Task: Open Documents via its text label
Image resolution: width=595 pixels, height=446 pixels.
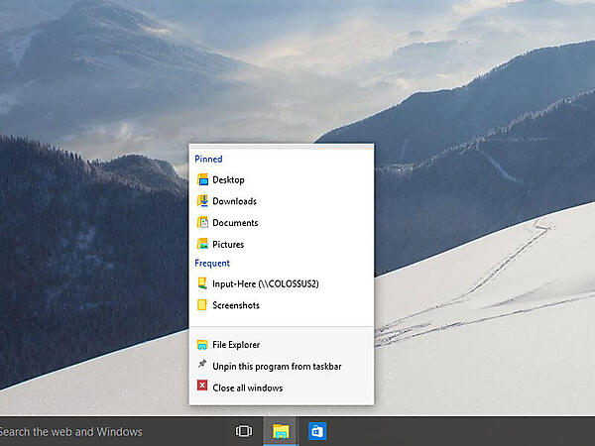Action: pos(235,223)
